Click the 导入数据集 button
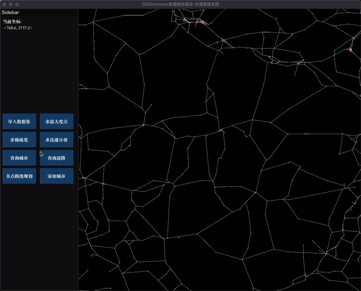Viewport: 361px width, 291px height. tap(19, 121)
